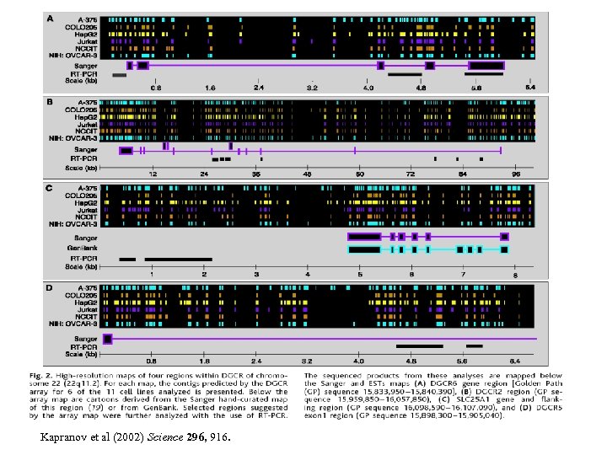Click the italic 'Science' journal name
This screenshot has width=607, height=455.
(x=165, y=437)
